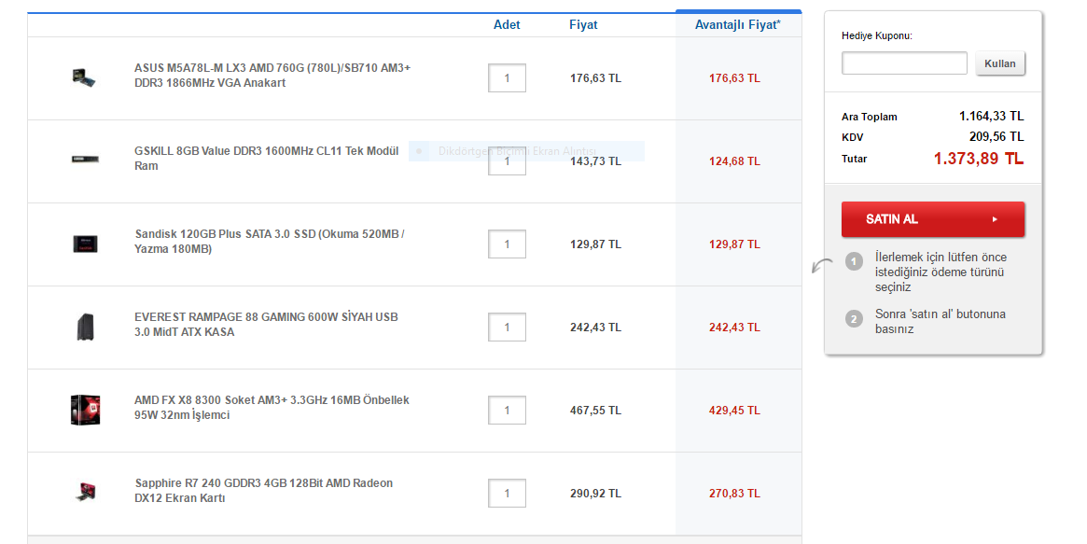
Task: Open the AMD FX processor box image
Action: 85,410
